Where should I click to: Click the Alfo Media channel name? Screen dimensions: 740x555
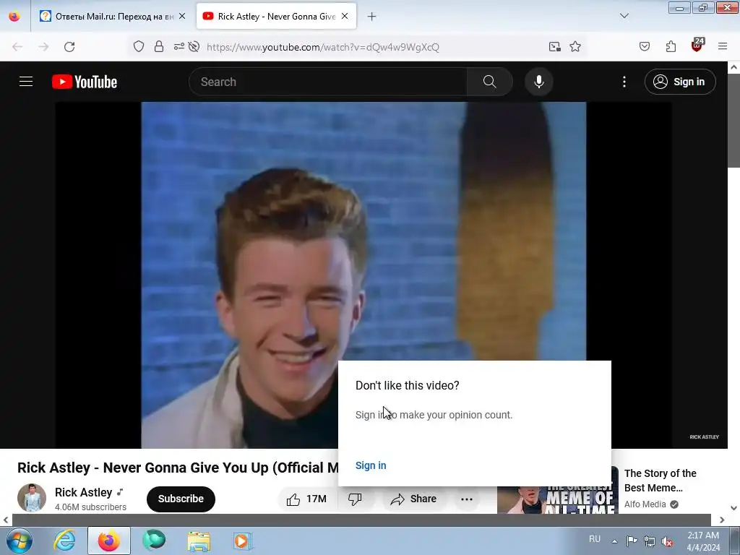645,504
